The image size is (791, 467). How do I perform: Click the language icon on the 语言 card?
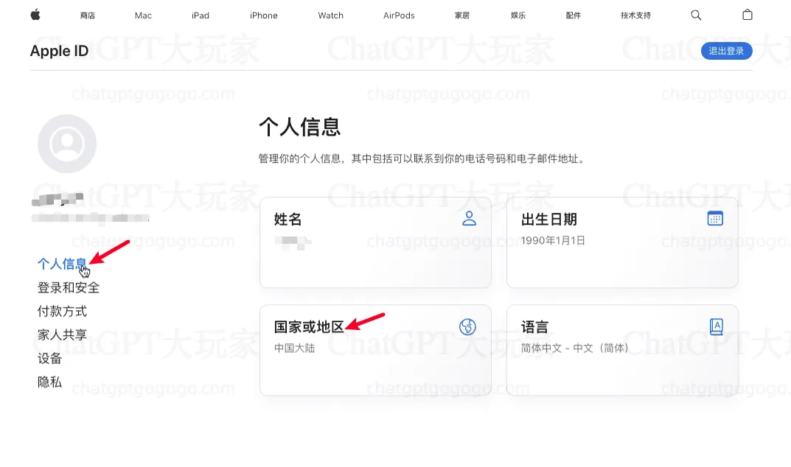(x=714, y=326)
